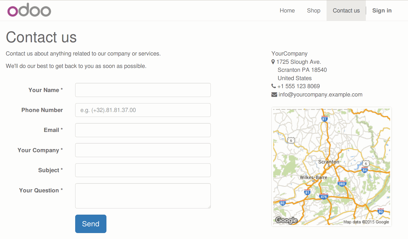Click the info@yourcompany.example.com email address

[320, 95]
